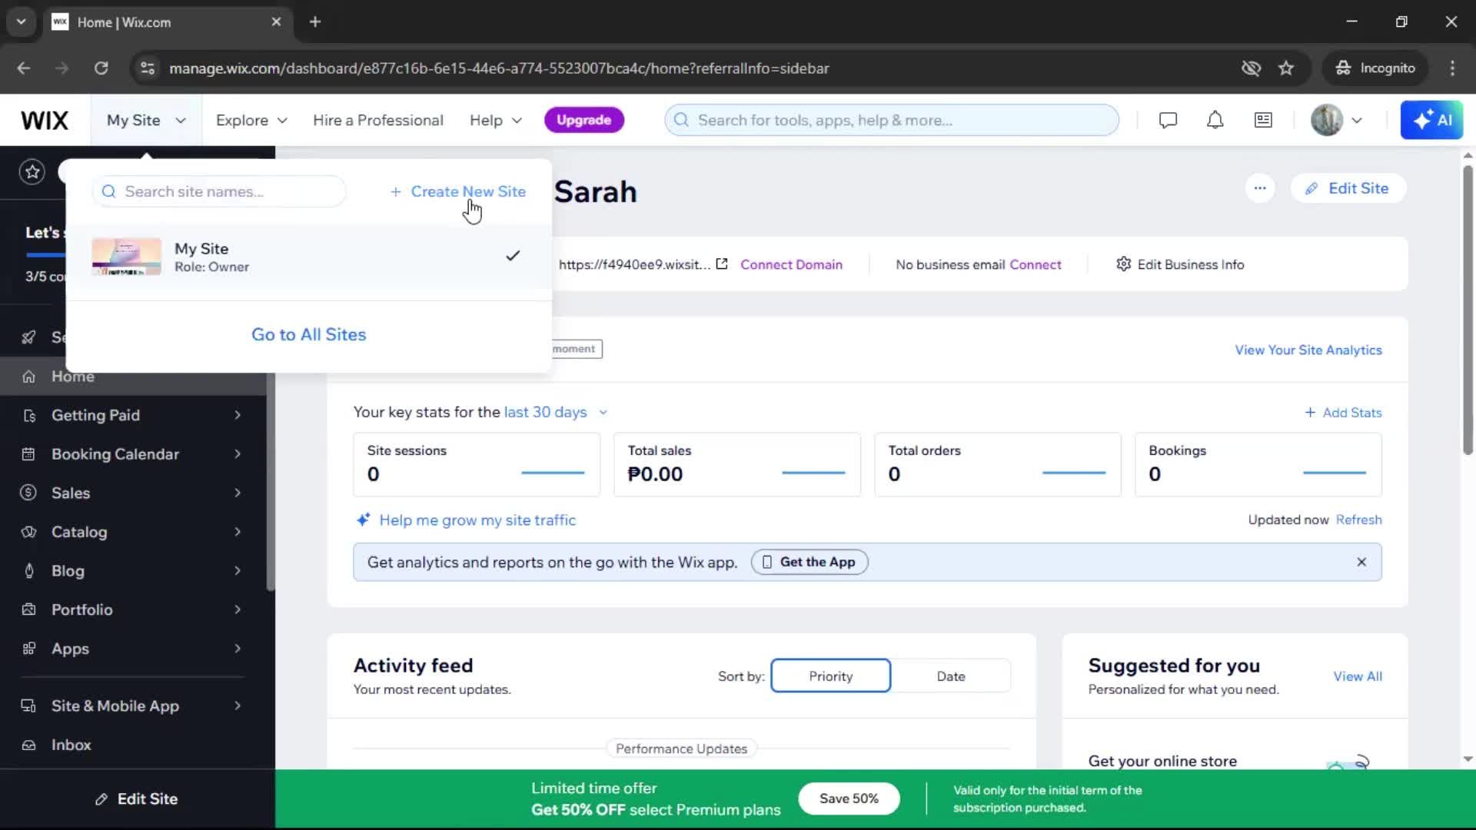
Task: Click the site information icon in address bar
Action: pos(147,68)
